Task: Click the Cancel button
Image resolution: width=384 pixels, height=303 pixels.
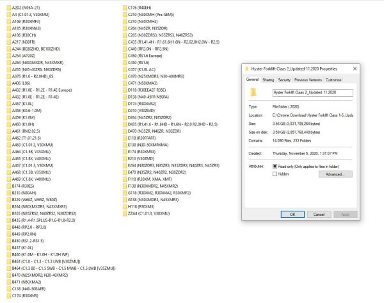Action: coord(319,214)
